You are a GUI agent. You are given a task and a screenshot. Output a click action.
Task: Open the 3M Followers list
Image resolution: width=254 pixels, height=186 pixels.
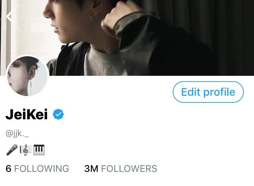(121, 168)
